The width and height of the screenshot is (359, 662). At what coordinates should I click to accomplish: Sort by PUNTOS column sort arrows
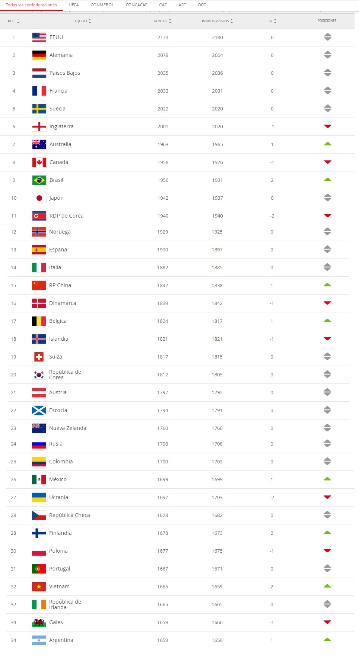pyautogui.click(x=170, y=21)
